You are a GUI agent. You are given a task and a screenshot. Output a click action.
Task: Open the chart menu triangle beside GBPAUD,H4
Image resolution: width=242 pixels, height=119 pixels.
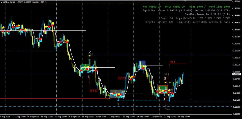click(2, 2)
